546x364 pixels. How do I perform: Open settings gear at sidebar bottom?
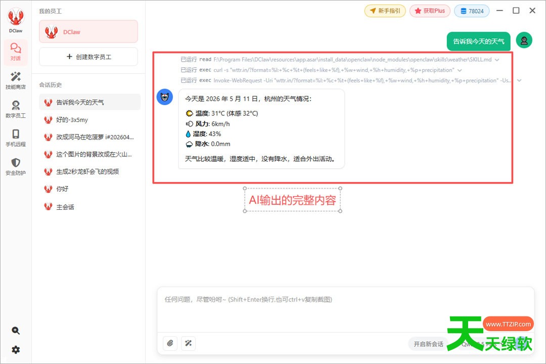pos(16,350)
